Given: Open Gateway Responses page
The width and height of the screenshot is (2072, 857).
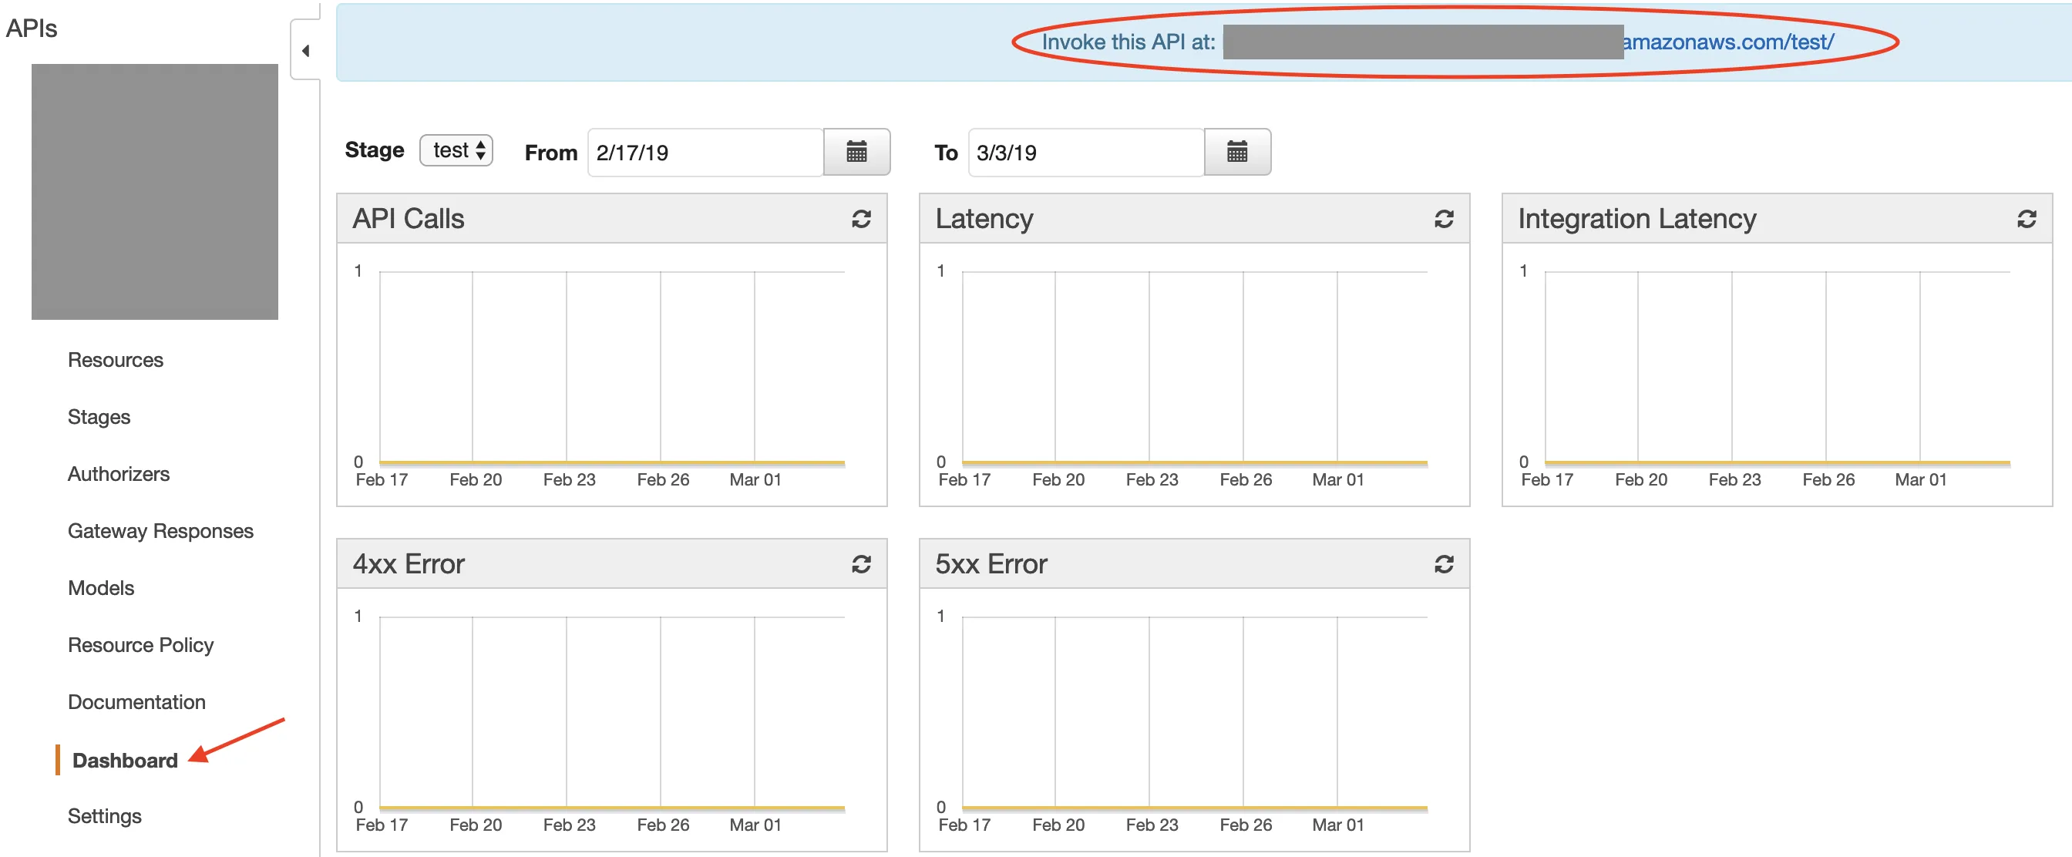Looking at the screenshot, I should click(160, 530).
